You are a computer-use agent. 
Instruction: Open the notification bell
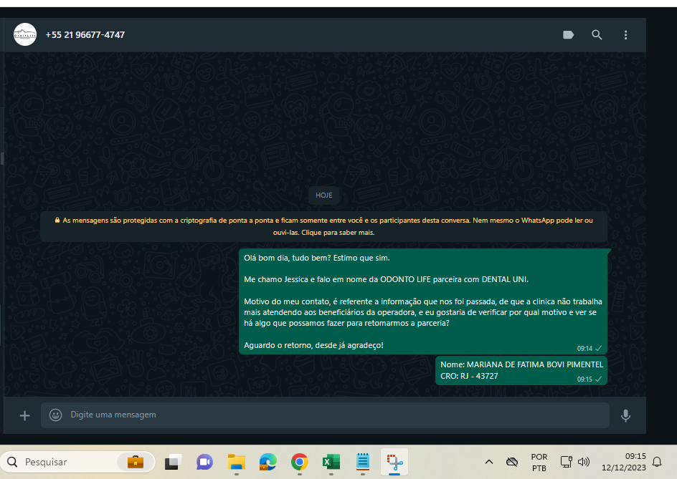coord(657,462)
